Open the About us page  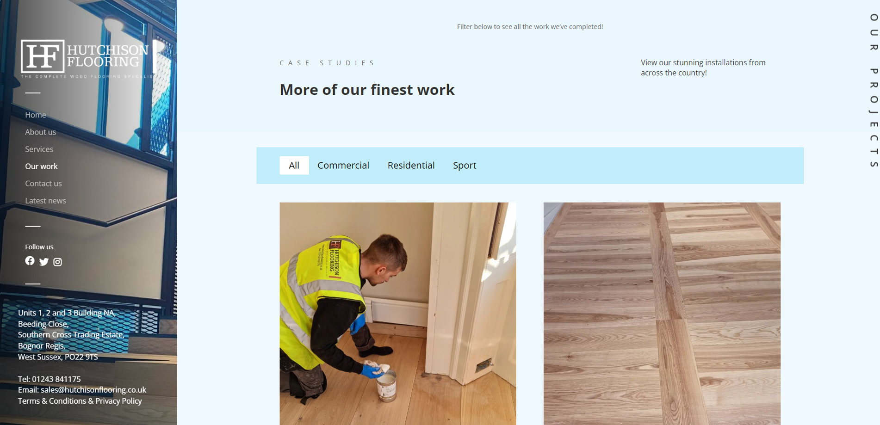tap(40, 132)
